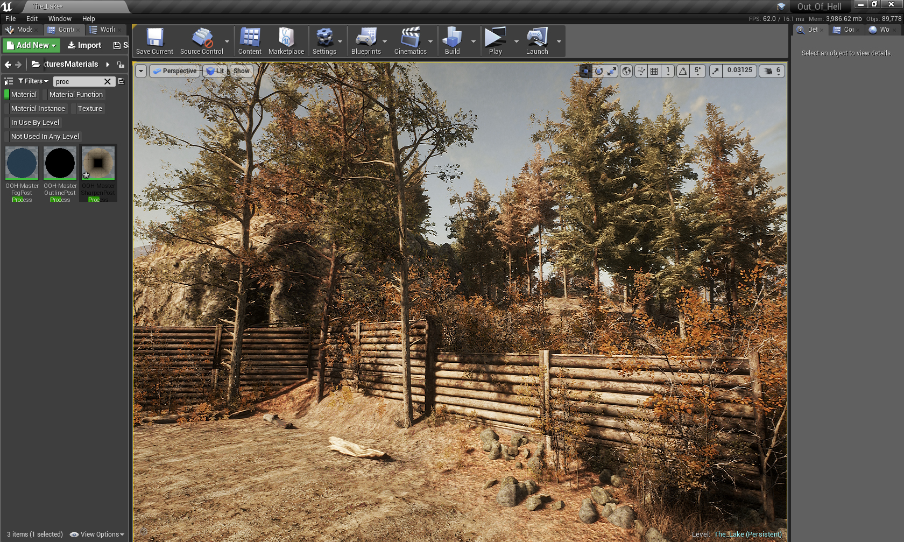Click the Import button
The height and width of the screenshot is (542, 904).
click(x=84, y=45)
